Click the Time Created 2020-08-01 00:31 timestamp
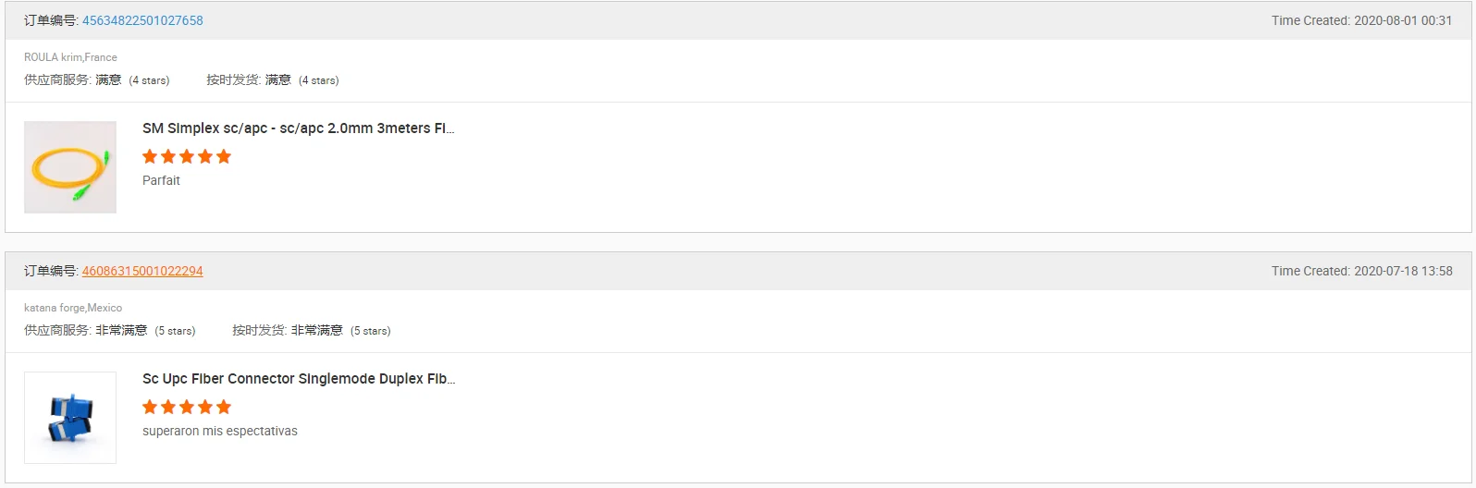This screenshot has width=1476, height=488. (x=1361, y=20)
